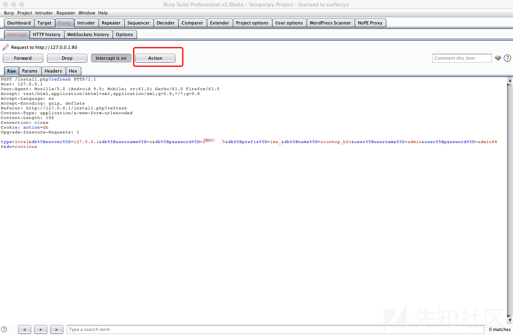Switch to the Hex view tab
Screen dimensions: 513x335
(x=73, y=71)
